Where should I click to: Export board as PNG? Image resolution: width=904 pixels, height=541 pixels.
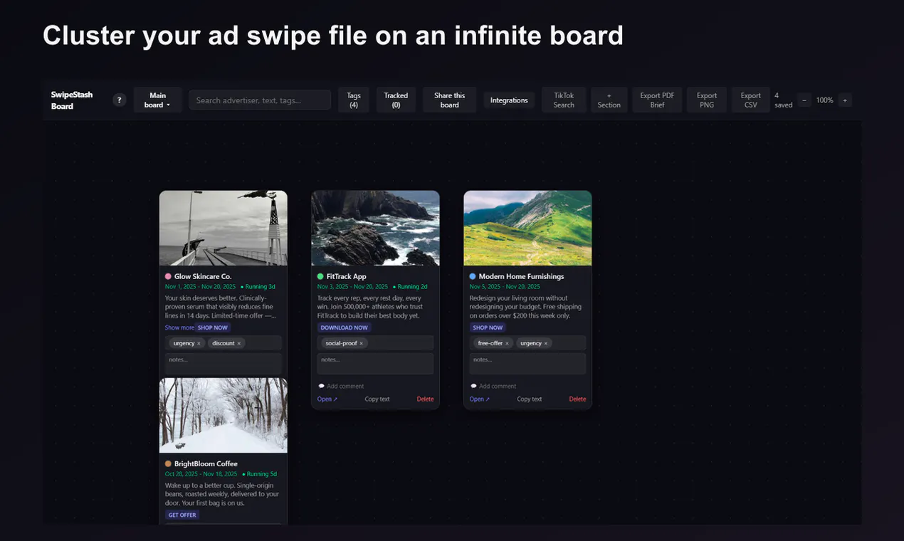coord(707,100)
